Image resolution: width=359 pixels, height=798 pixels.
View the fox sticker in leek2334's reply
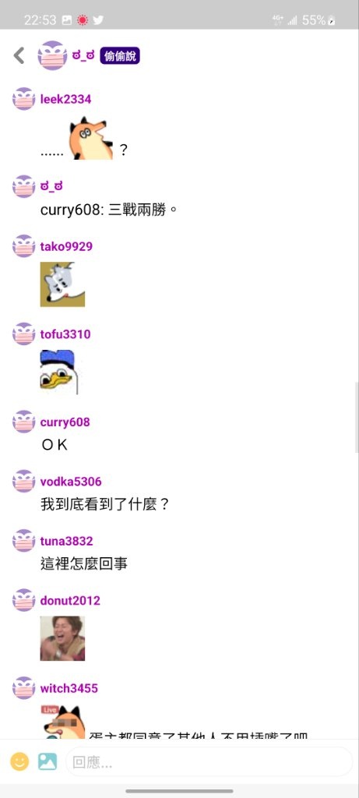pyautogui.click(x=91, y=138)
